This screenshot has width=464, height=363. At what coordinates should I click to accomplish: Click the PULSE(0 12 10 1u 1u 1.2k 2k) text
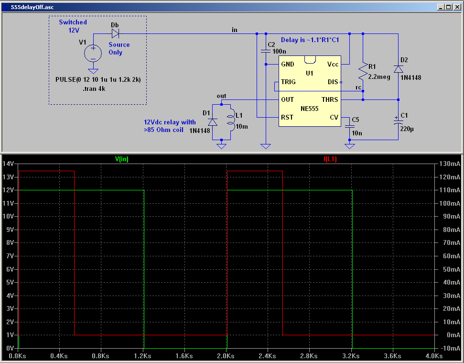98,80
